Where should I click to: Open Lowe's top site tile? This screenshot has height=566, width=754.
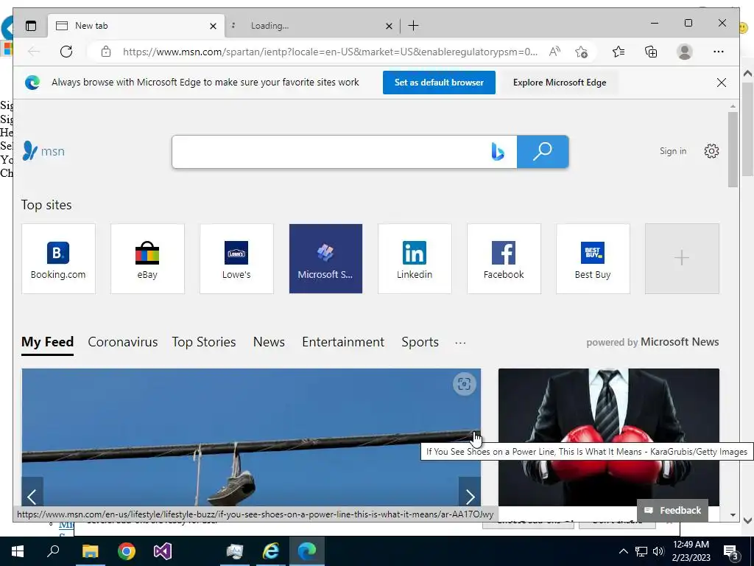[x=236, y=259]
